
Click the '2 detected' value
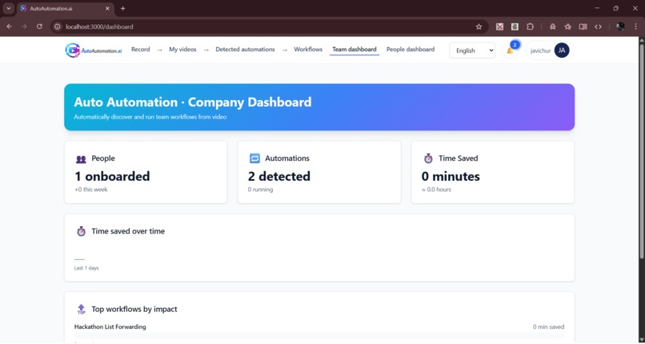click(279, 176)
